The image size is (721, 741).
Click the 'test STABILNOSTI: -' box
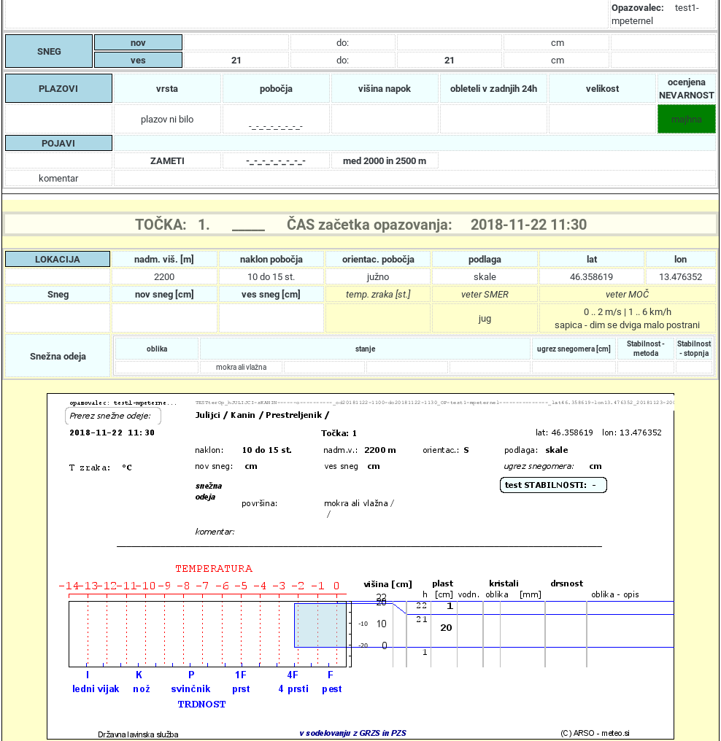tap(553, 485)
